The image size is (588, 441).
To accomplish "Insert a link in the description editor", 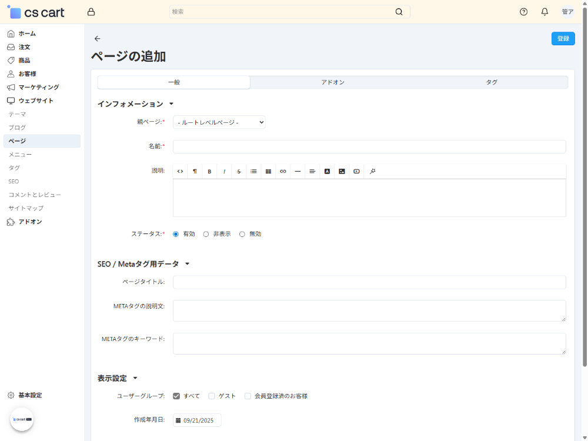I will pos(283,171).
